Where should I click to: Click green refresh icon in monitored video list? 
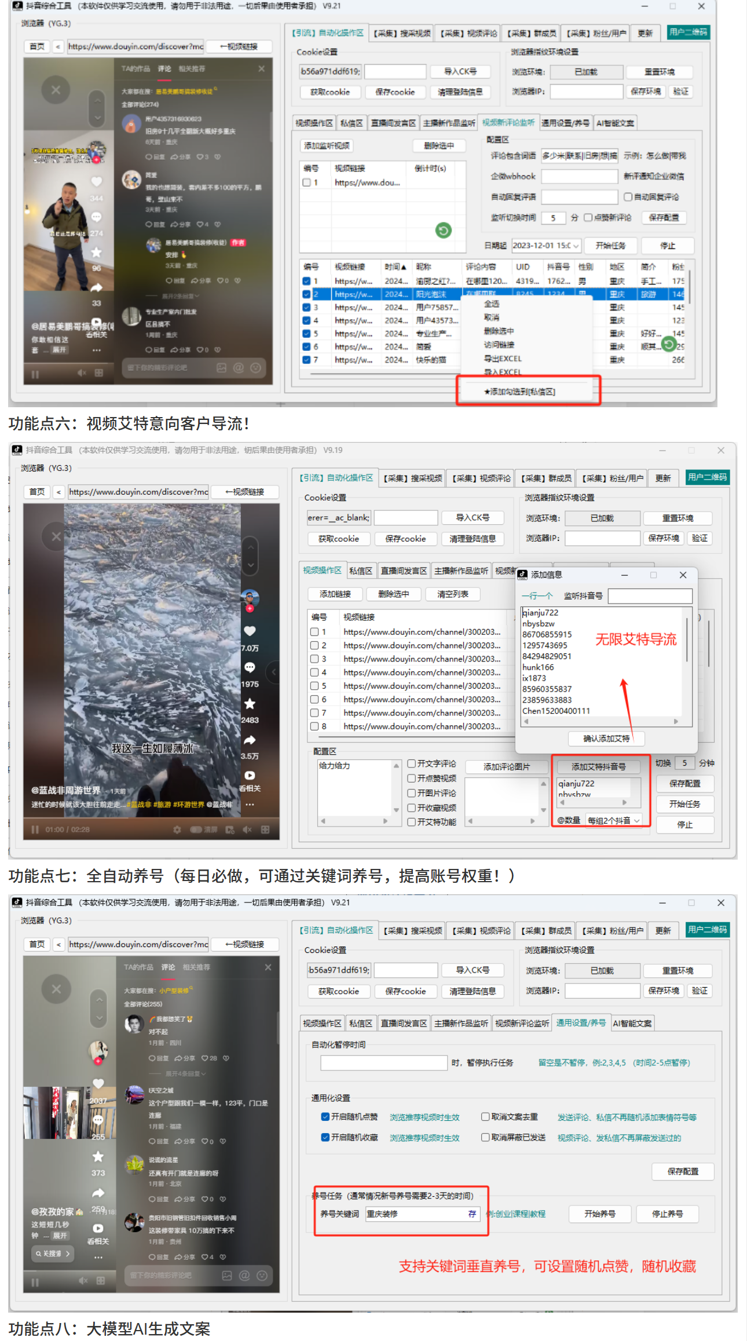pyautogui.click(x=444, y=231)
